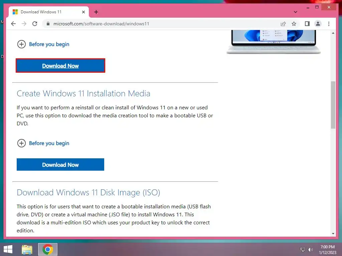Viewport: 342px width, 256px height.
Task: Reload the Download Windows 11 page
Action: click(35, 24)
